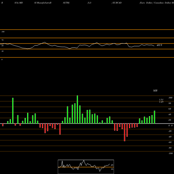Click the mini RSI overview thumbnail chart
Image resolution: width=174 pixels, height=174 pixels.
tap(86, 167)
